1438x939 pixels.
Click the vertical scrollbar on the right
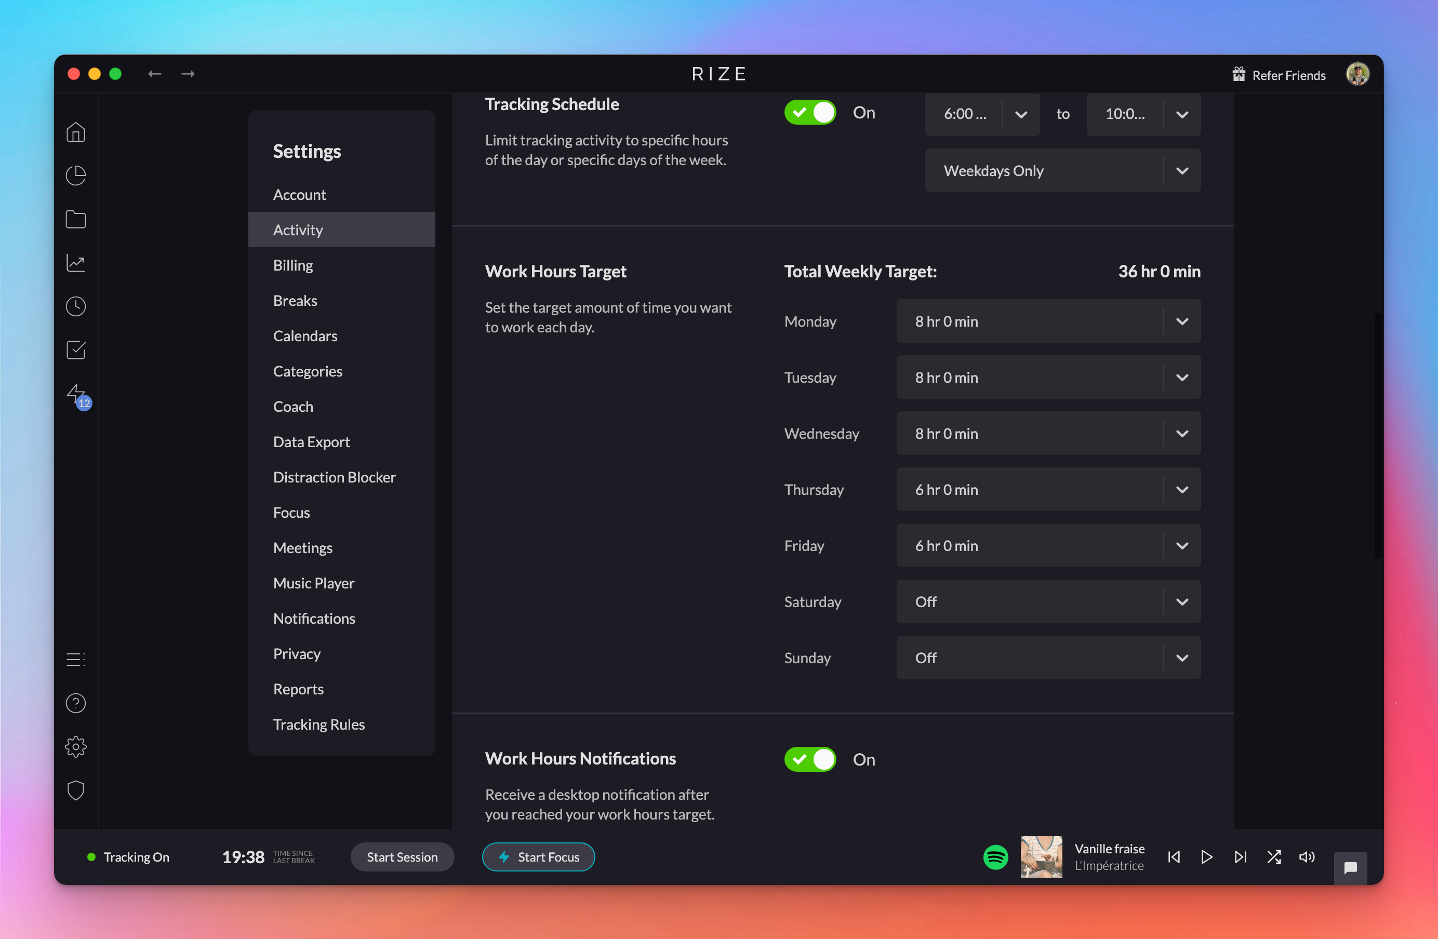[1378, 435]
